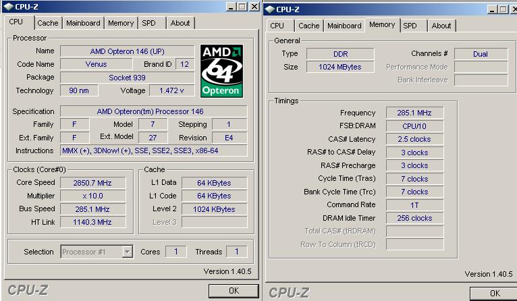This screenshot has height=301, width=517.
Task: Switch to CPU tab in right CPU-Z window
Action: [277, 26]
